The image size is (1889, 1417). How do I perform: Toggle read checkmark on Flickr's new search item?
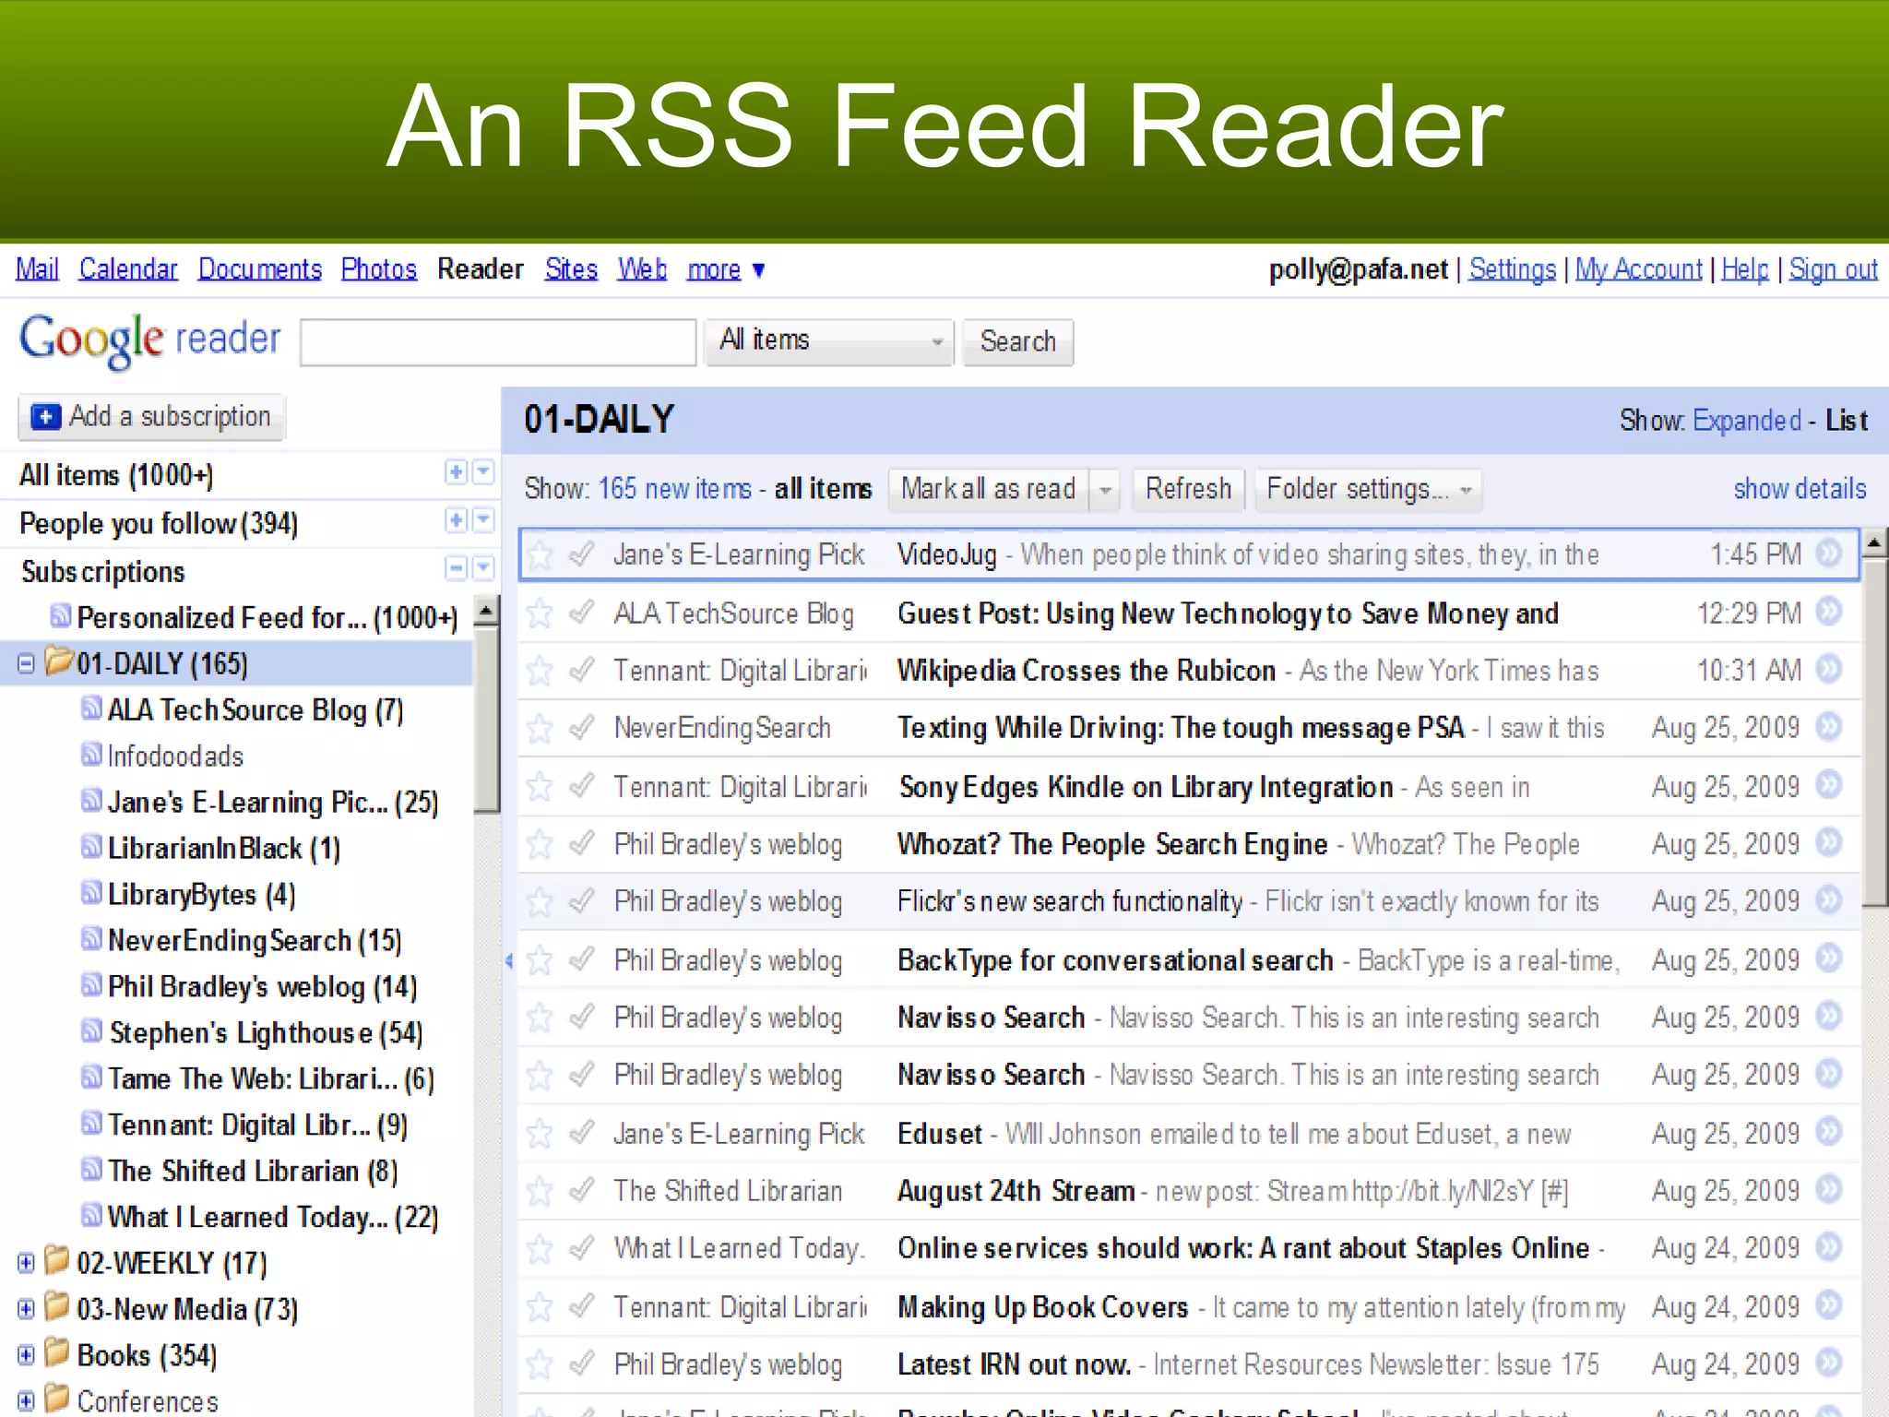click(581, 900)
